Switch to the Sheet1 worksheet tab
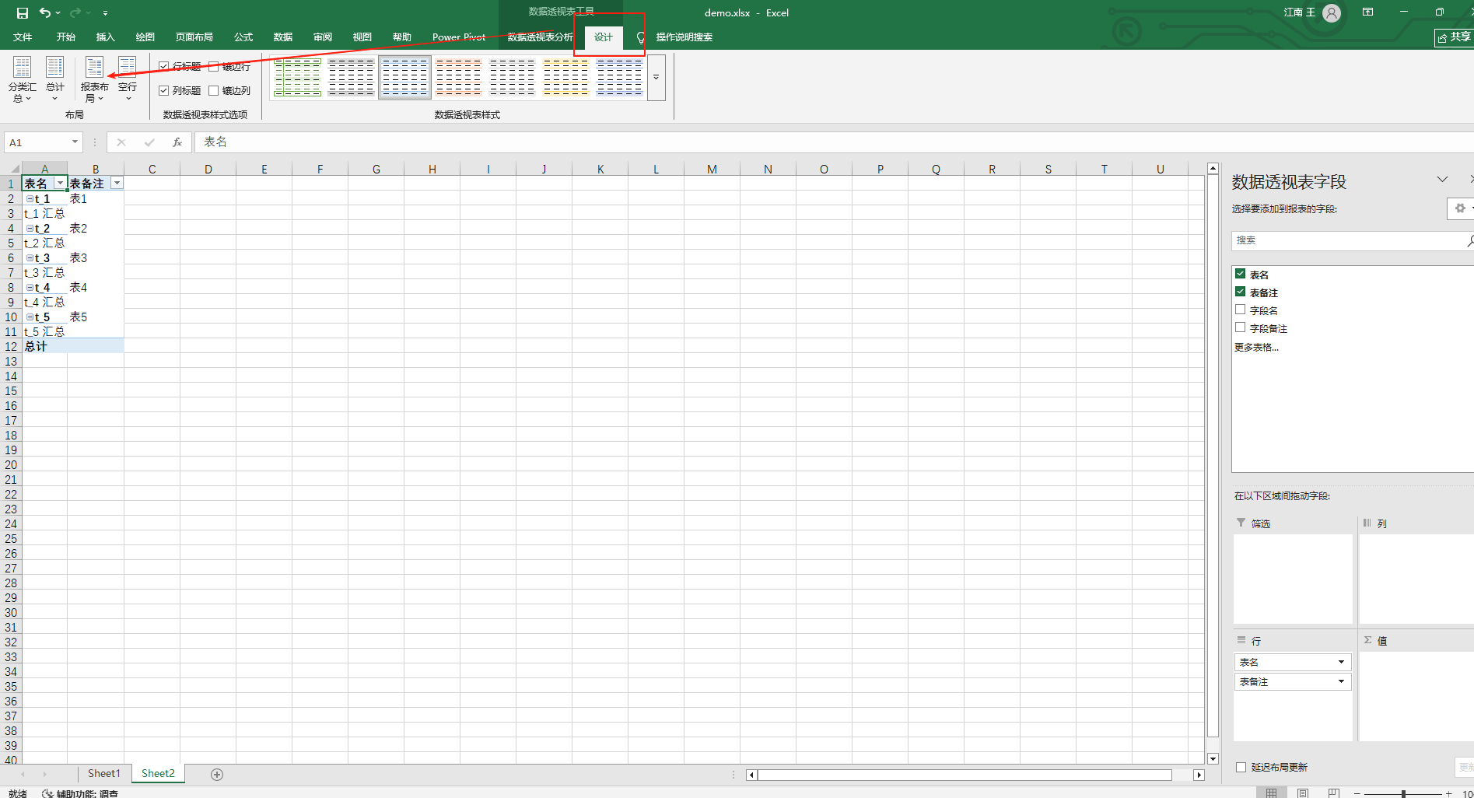1474x798 pixels. pyautogui.click(x=103, y=773)
